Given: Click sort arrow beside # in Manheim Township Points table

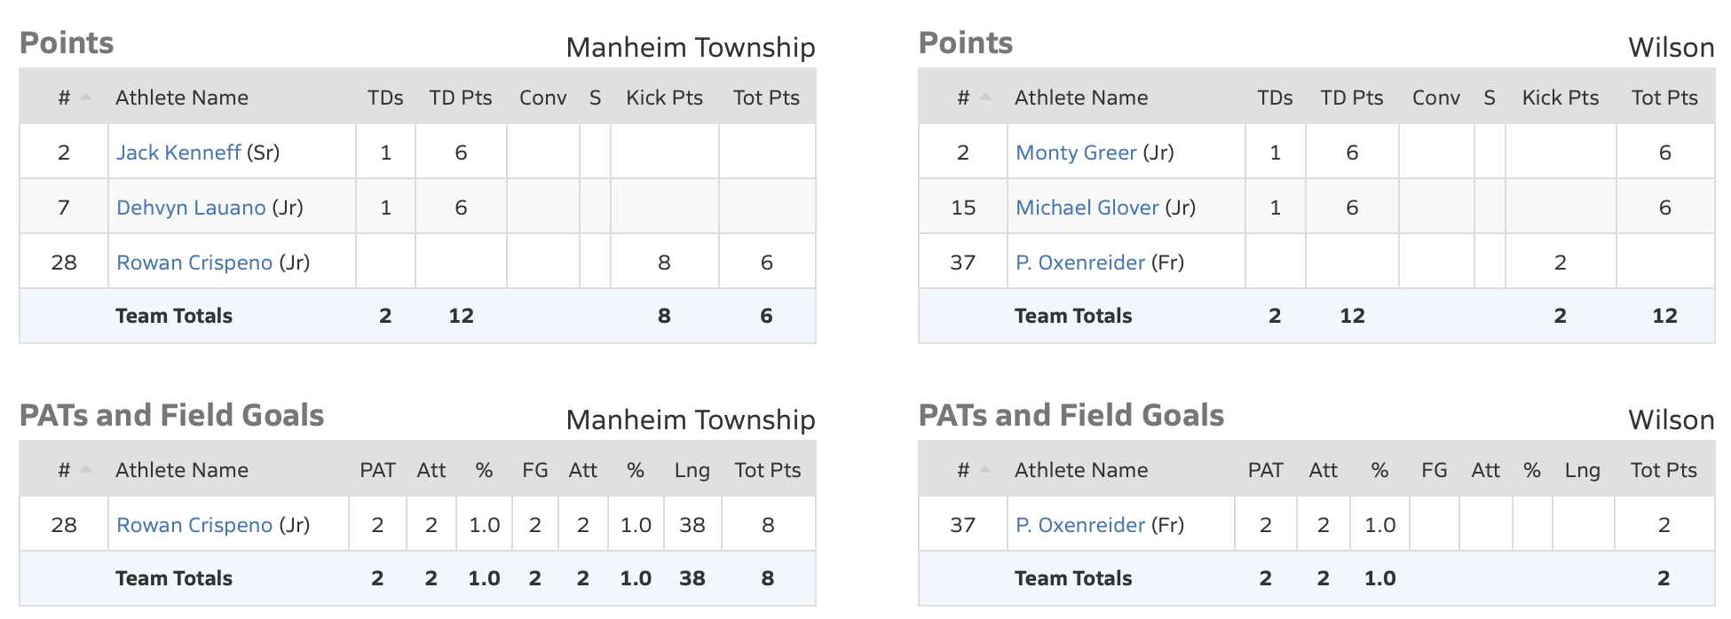Looking at the screenshot, I should [86, 98].
